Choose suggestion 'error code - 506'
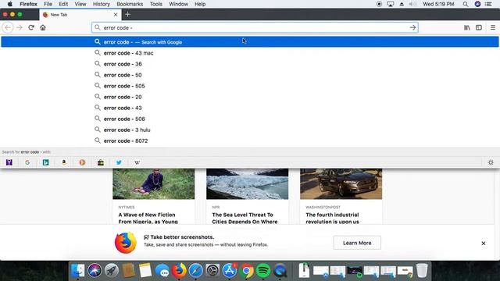This screenshot has height=281, width=500. point(250,119)
